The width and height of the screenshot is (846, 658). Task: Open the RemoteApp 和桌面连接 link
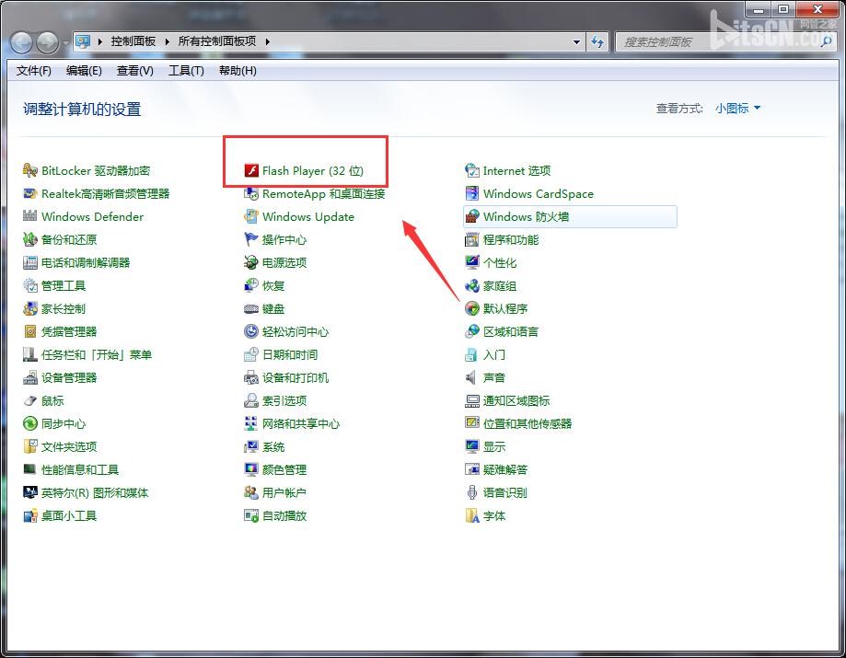pyautogui.click(x=324, y=193)
